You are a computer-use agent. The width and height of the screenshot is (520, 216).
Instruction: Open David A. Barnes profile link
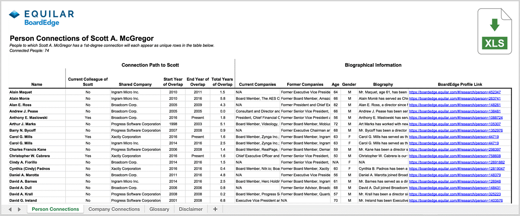click(x=455, y=181)
